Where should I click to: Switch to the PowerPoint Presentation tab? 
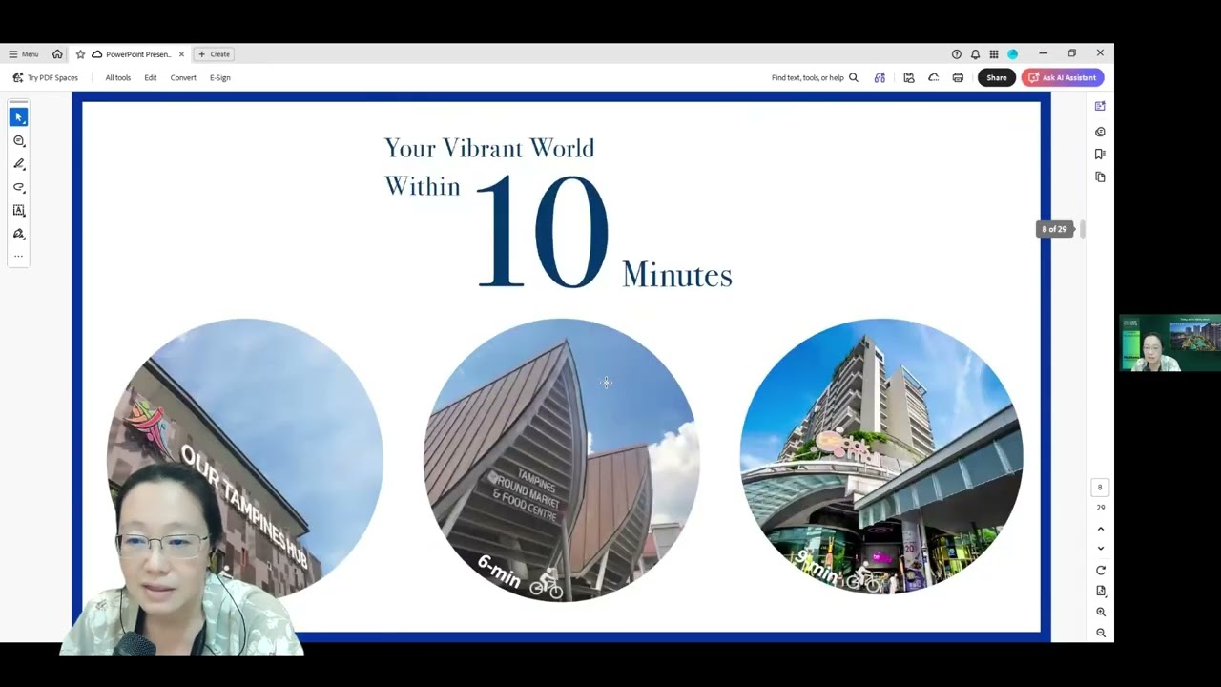coord(132,54)
